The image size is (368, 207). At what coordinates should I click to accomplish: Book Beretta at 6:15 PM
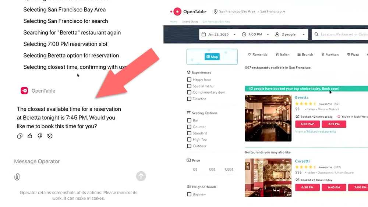coord(334,124)
